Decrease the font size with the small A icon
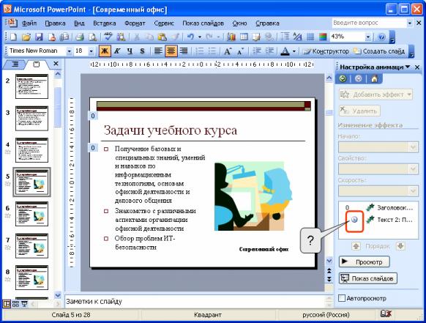The image size is (426, 323). coord(240,51)
